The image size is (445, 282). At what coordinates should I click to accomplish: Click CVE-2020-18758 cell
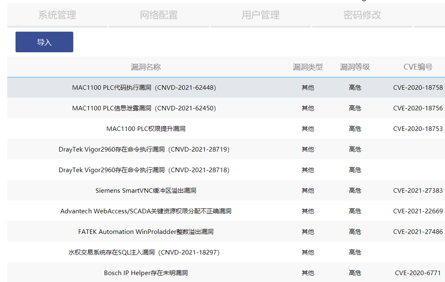click(x=418, y=88)
